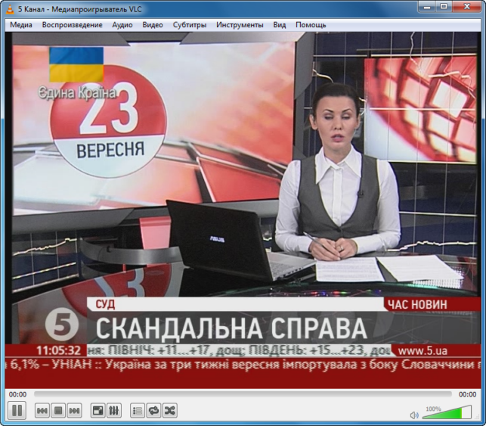Open the Видео menu
486x426 pixels.
click(153, 25)
